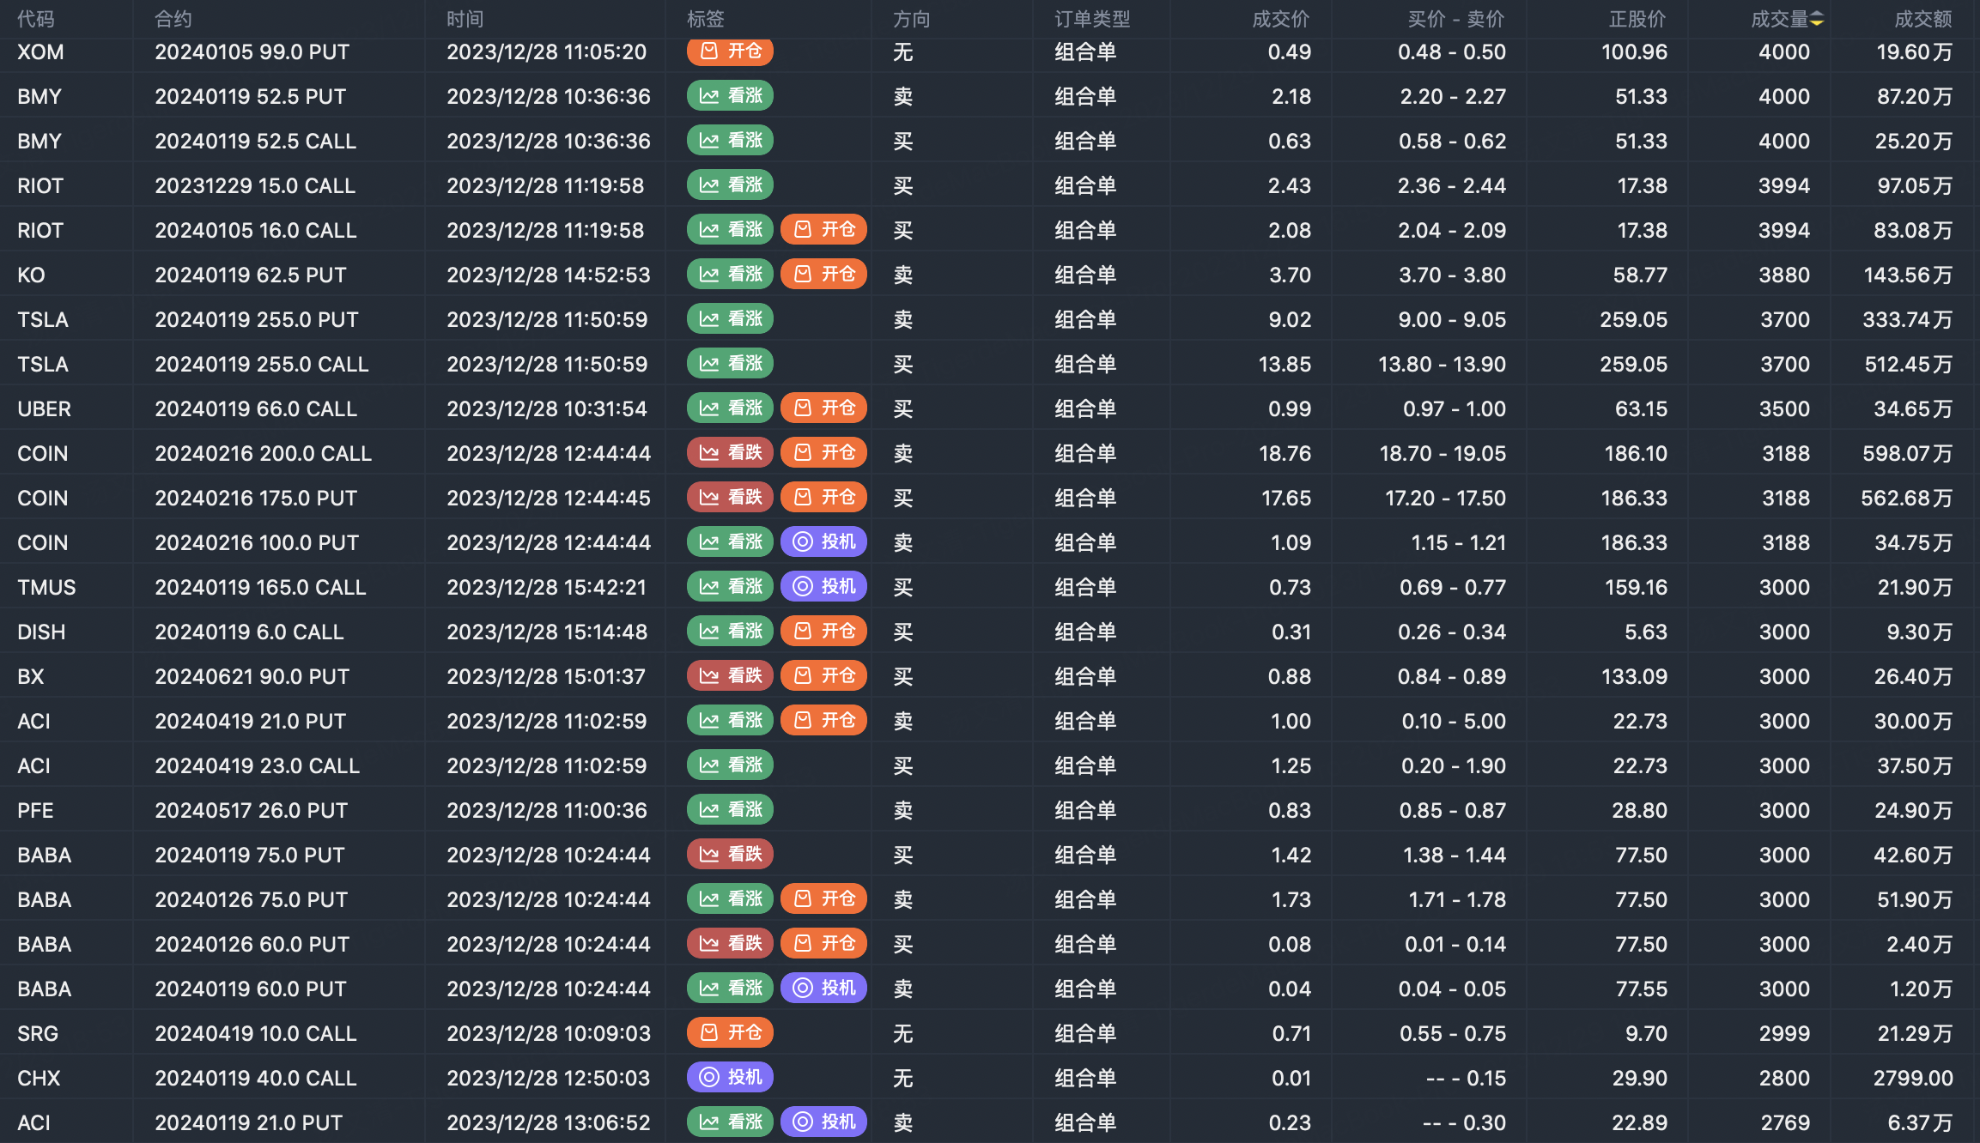
Task: Click 看涨 tag on PFE 26.0 PUT row
Action: (x=730, y=809)
